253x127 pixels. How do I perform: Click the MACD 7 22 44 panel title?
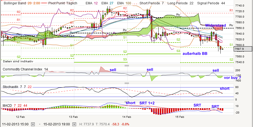pyautogui.click(x=15, y=106)
